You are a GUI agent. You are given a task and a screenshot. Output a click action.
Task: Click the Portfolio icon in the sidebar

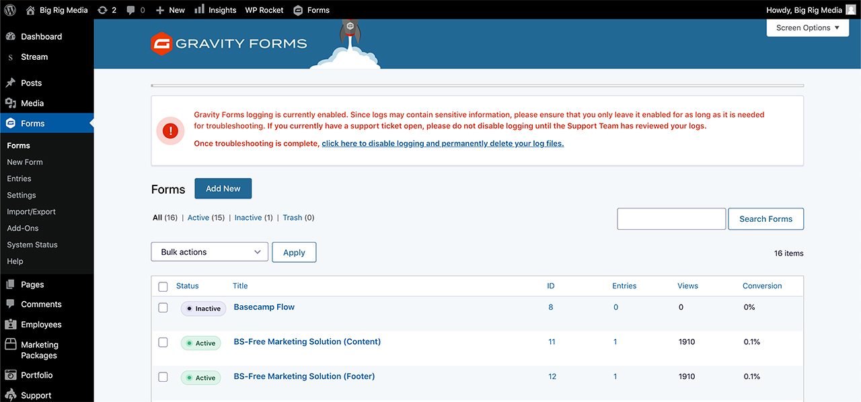(x=10, y=375)
